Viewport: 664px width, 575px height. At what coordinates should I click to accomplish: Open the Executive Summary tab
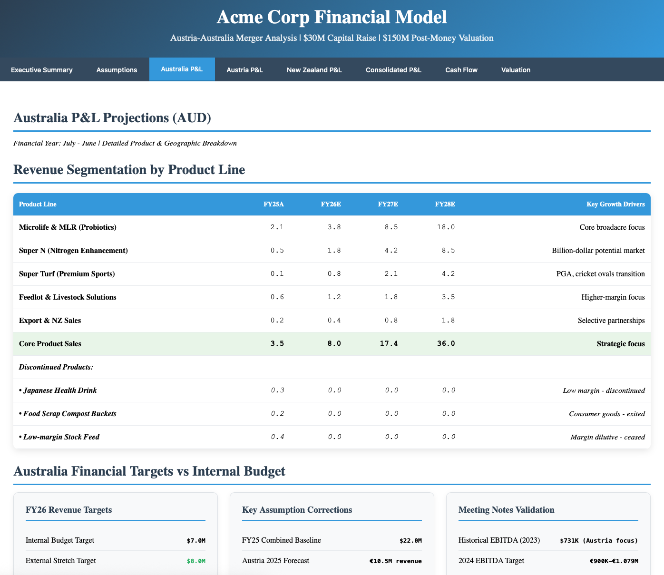click(x=42, y=70)
